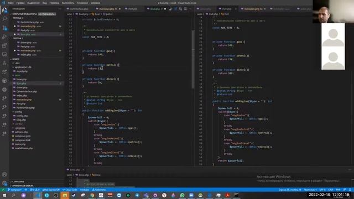Click the Cloud Code status bar item
Screen dimensions: 354x199
tap(70, 190)
